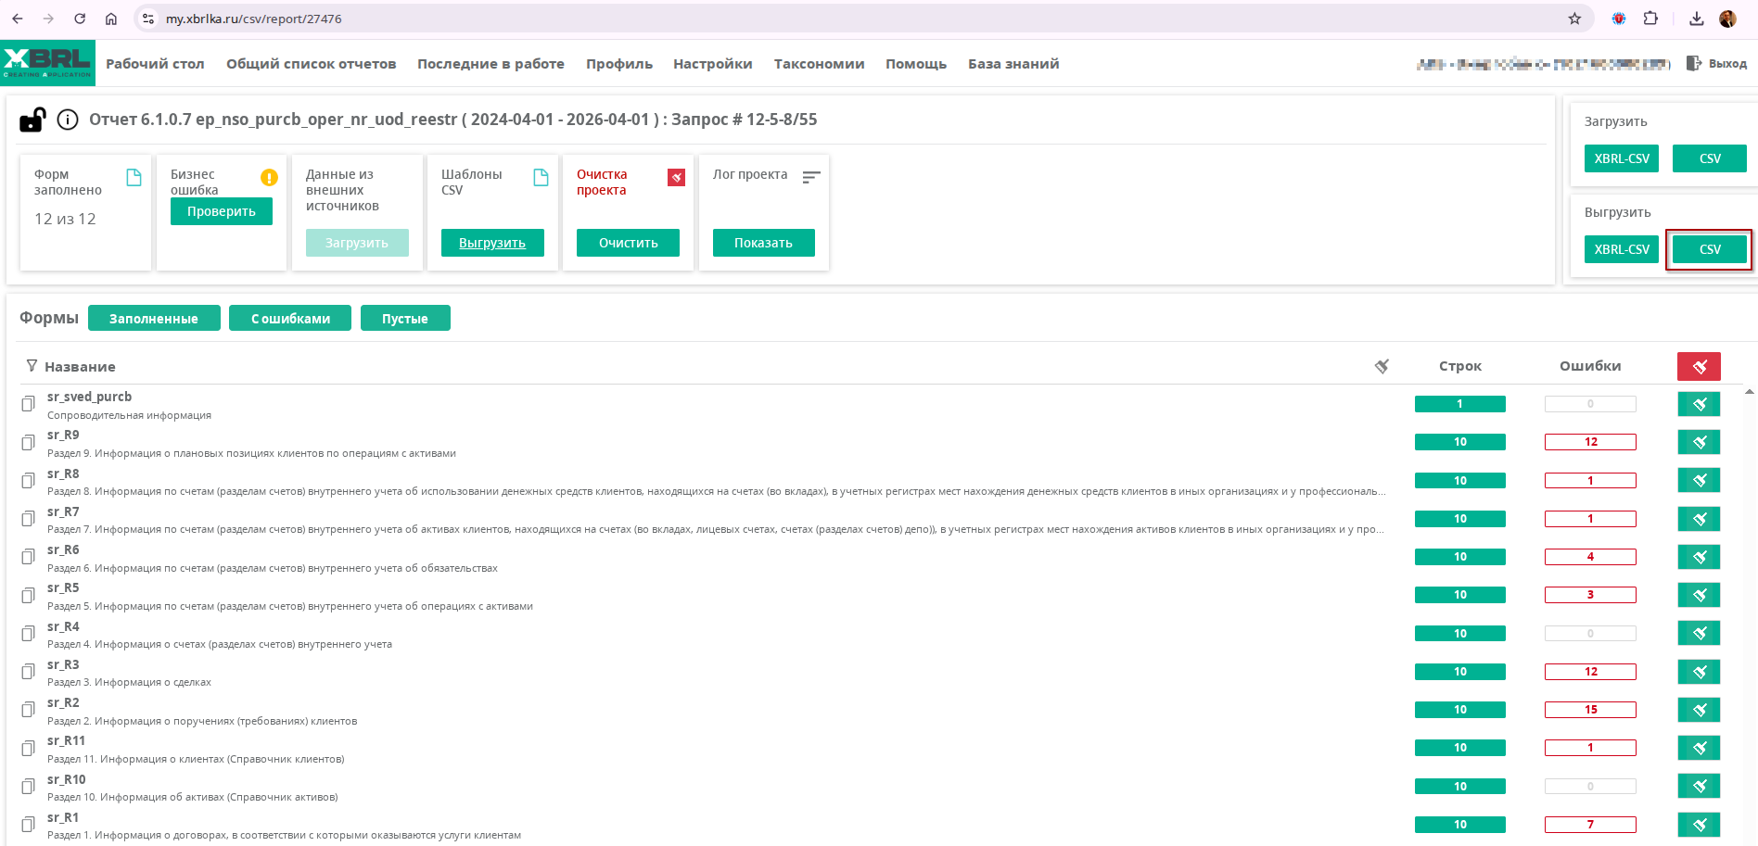Image resolution: width=1758 pixels, height=846 pixels.
Task: Clear the sr_R9 form with its broom icon
Action: click(x=1699, y=442)
